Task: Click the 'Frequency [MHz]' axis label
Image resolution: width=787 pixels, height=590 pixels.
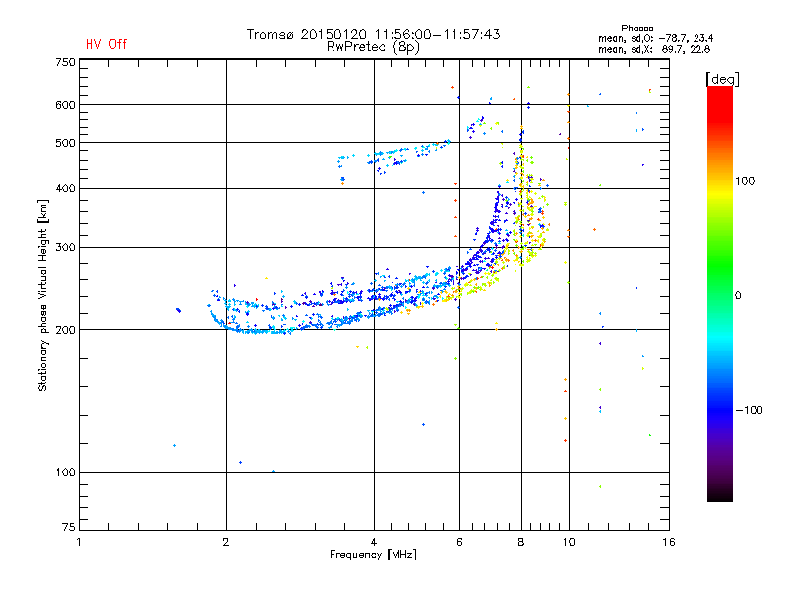Action: 373,555
